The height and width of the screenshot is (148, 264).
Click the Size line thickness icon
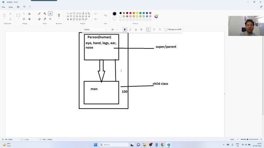coord(106,16)
